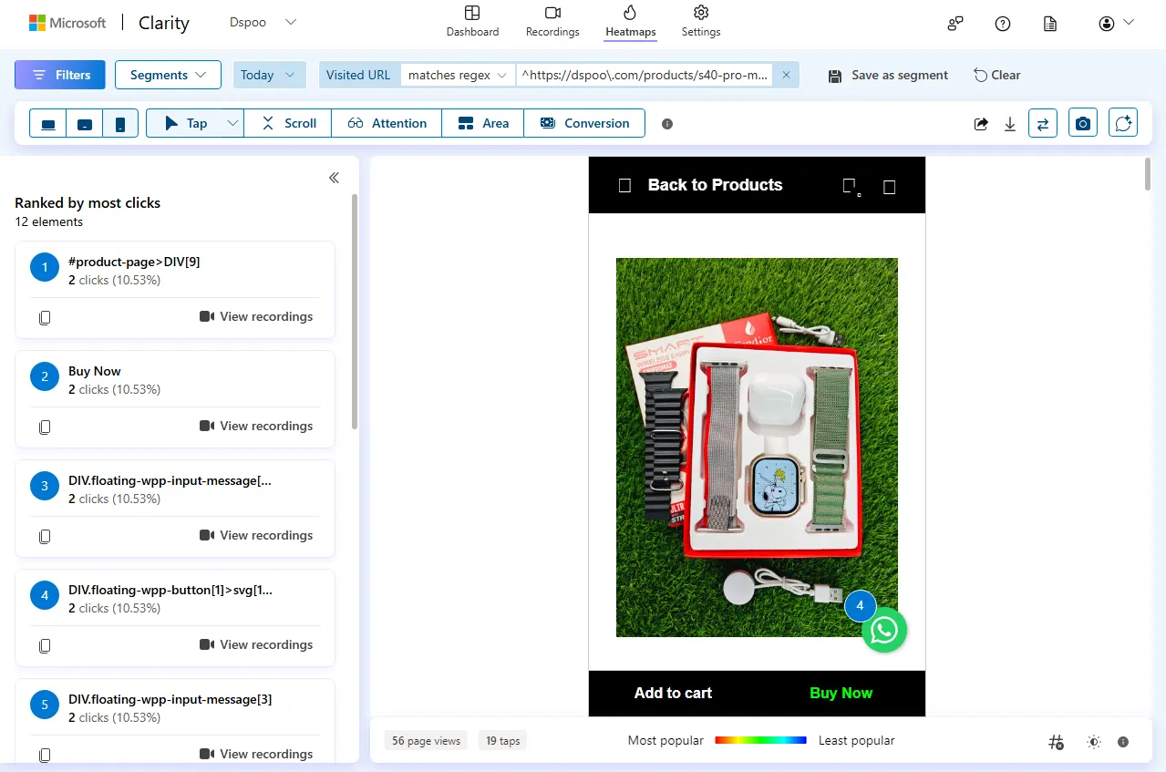Click the WhatsApp floating button
Screen dimensions: 1166x772
pos(884,630)
